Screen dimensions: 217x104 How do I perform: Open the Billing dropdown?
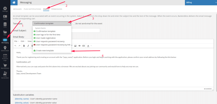tap(201, 2)
